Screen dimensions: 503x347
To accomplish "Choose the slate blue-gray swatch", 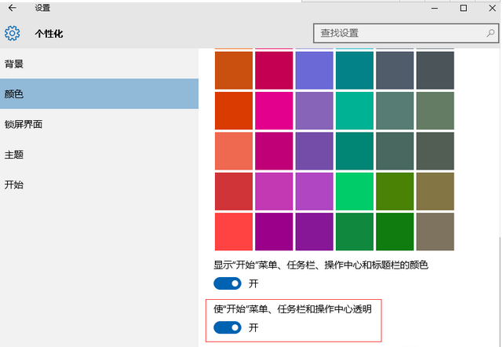I will (395, 71).
